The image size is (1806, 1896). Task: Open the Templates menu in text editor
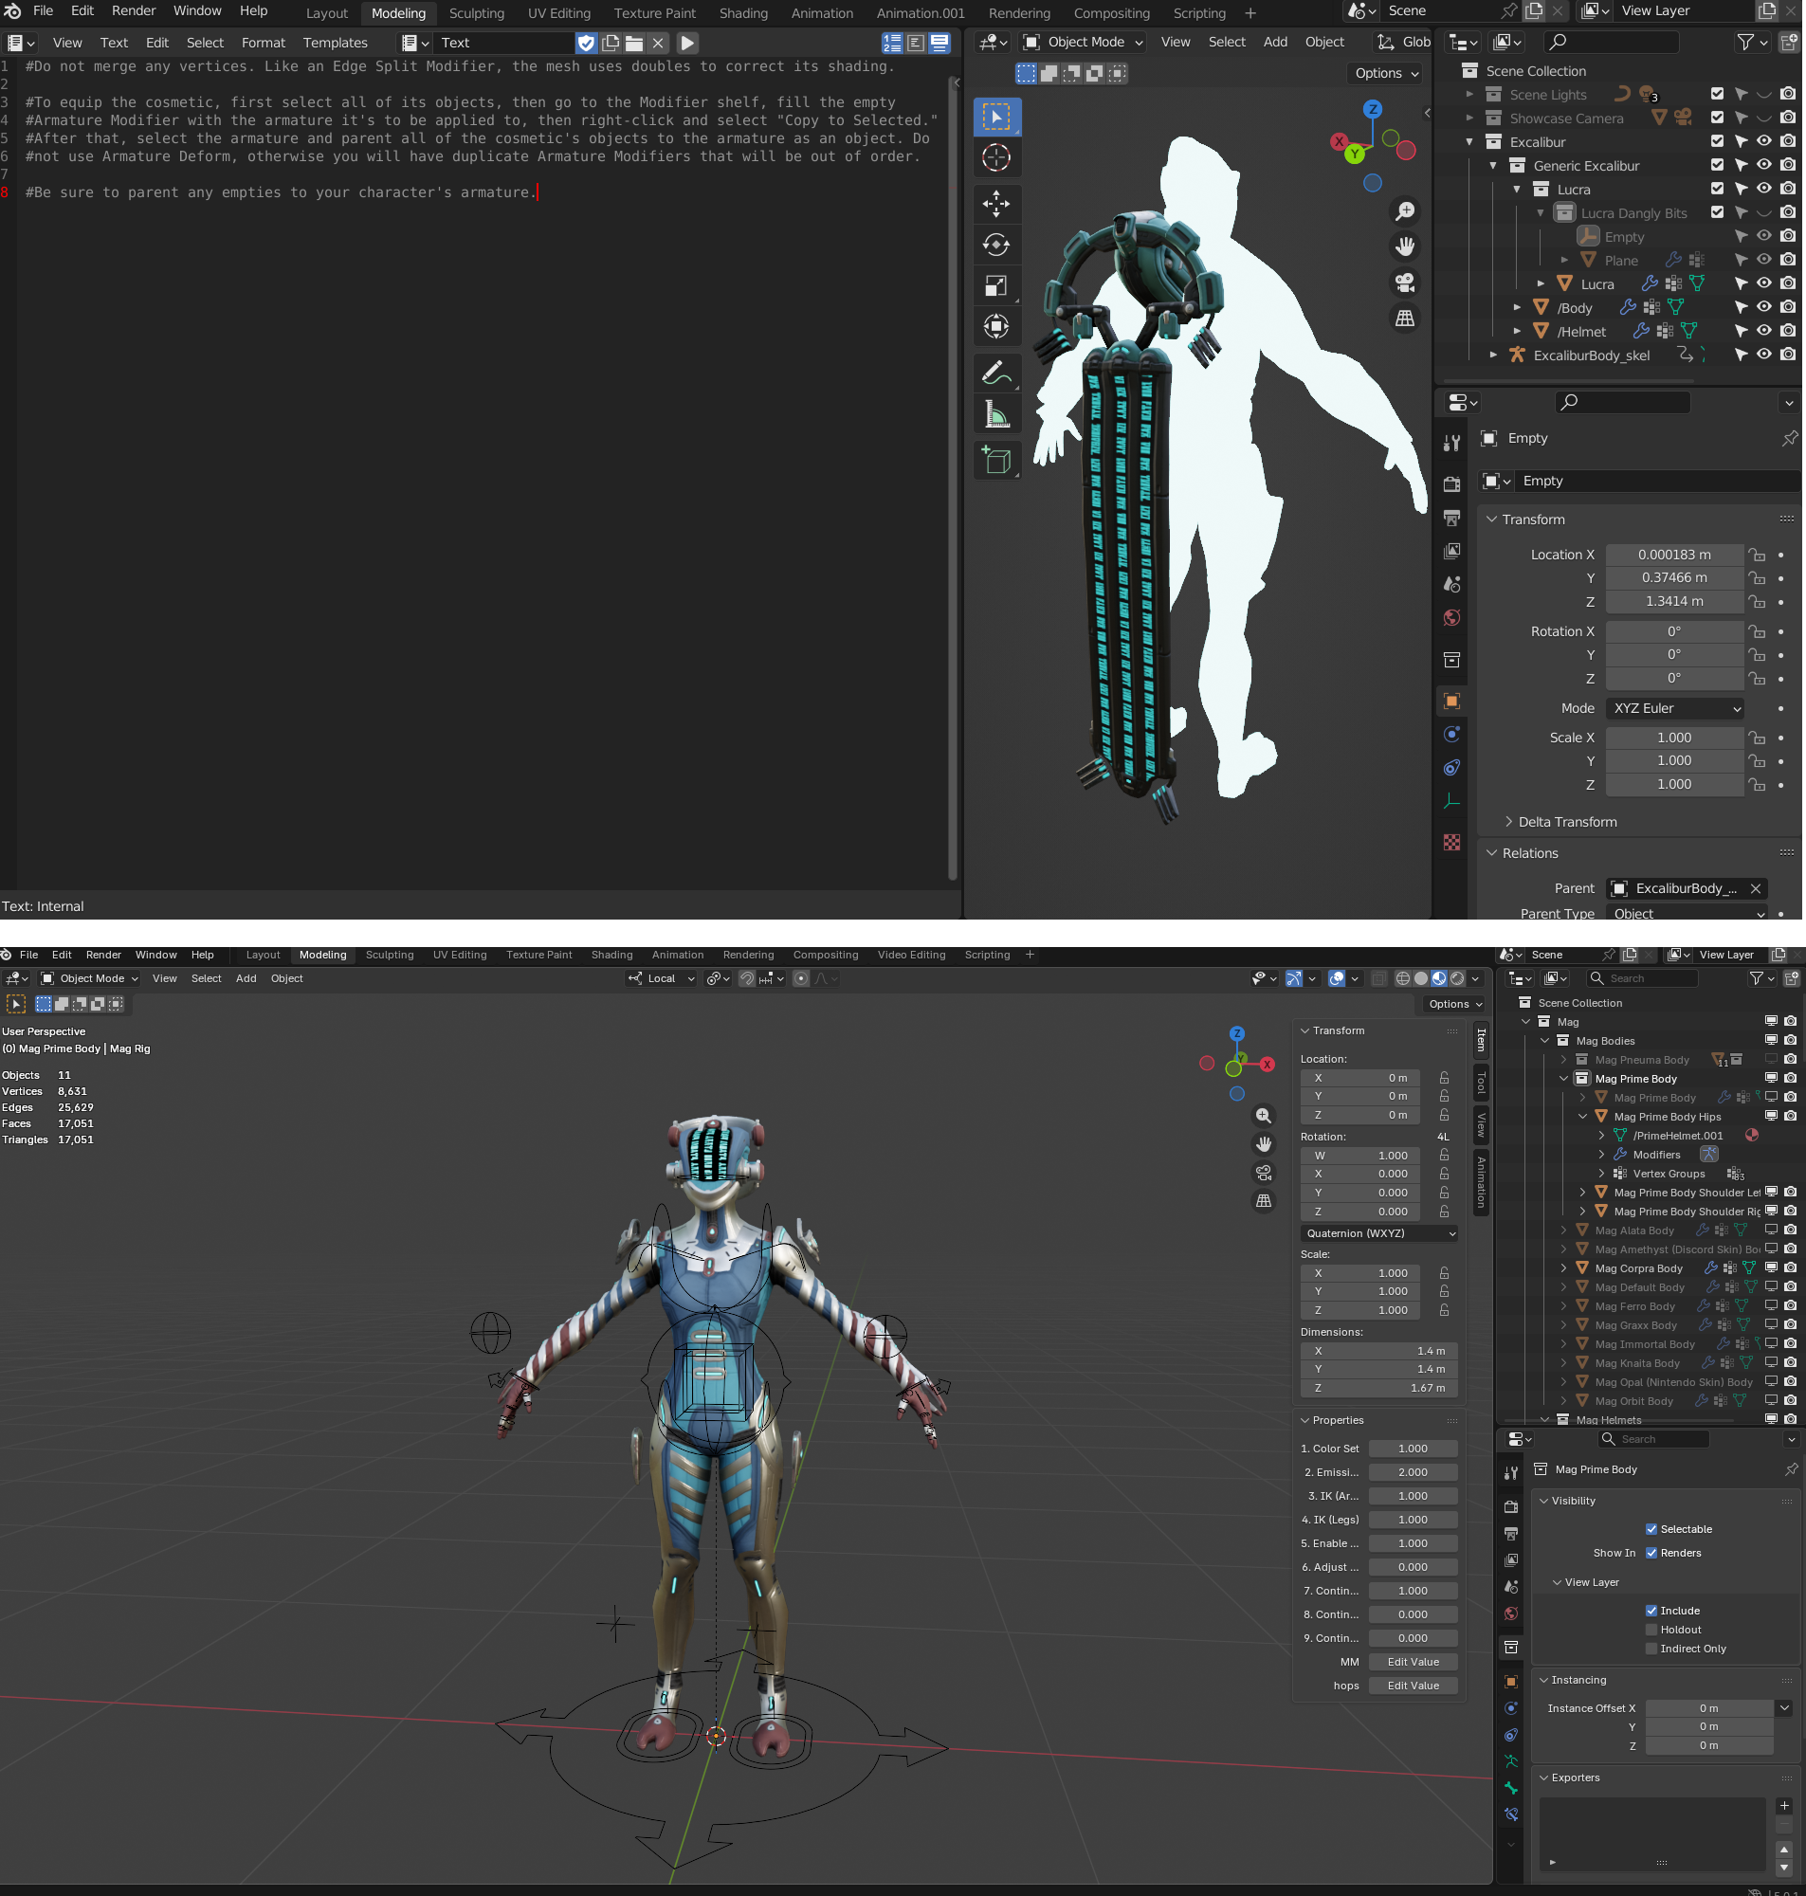(x=335, y=44)
